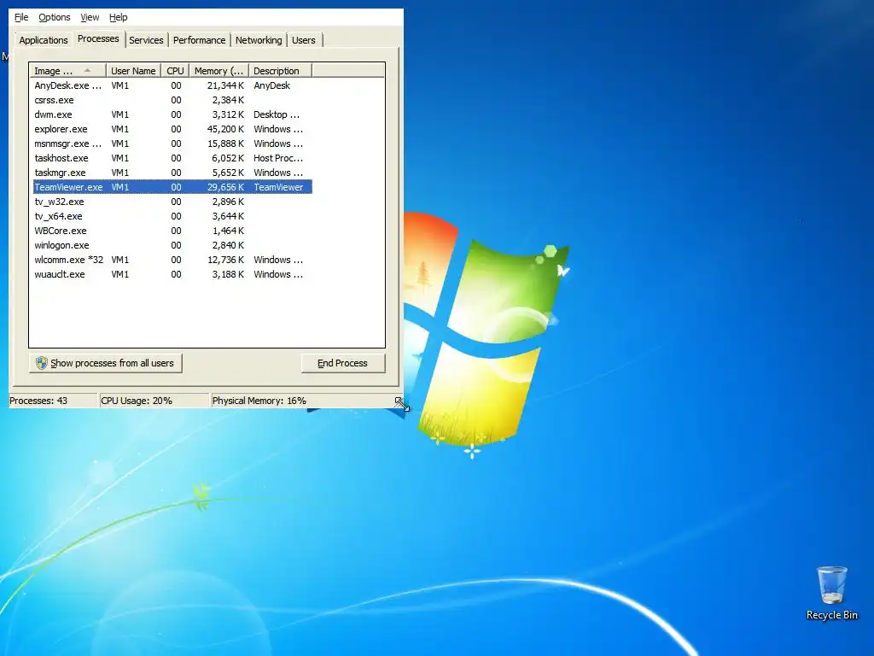874x656 pixels.
Task: Select the Processes tab
Action: (x=98, y=38)
